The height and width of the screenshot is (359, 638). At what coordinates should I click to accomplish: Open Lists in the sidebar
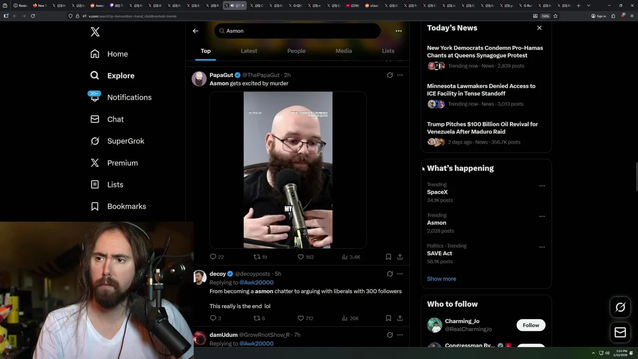(107, 184)
